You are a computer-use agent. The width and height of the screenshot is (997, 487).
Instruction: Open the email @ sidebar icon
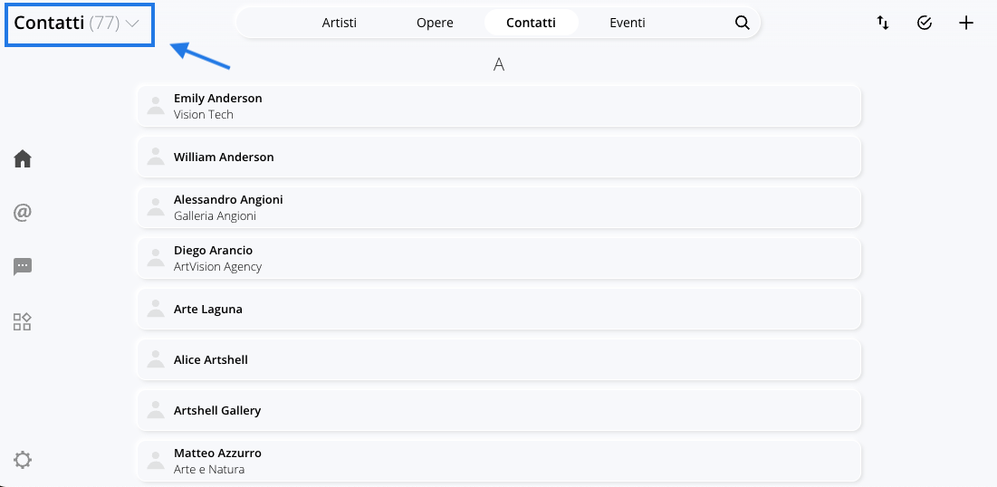click(23, 213)
